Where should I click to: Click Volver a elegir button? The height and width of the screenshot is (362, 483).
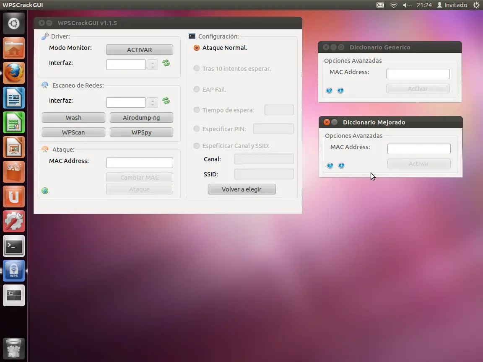[x=242, y=189]
